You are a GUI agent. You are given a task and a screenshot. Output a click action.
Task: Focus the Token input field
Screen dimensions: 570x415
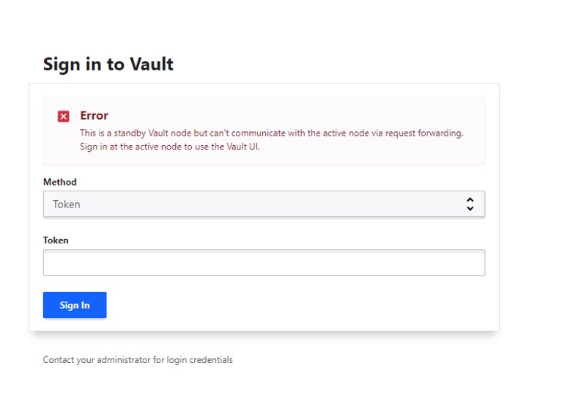(264, 262)
